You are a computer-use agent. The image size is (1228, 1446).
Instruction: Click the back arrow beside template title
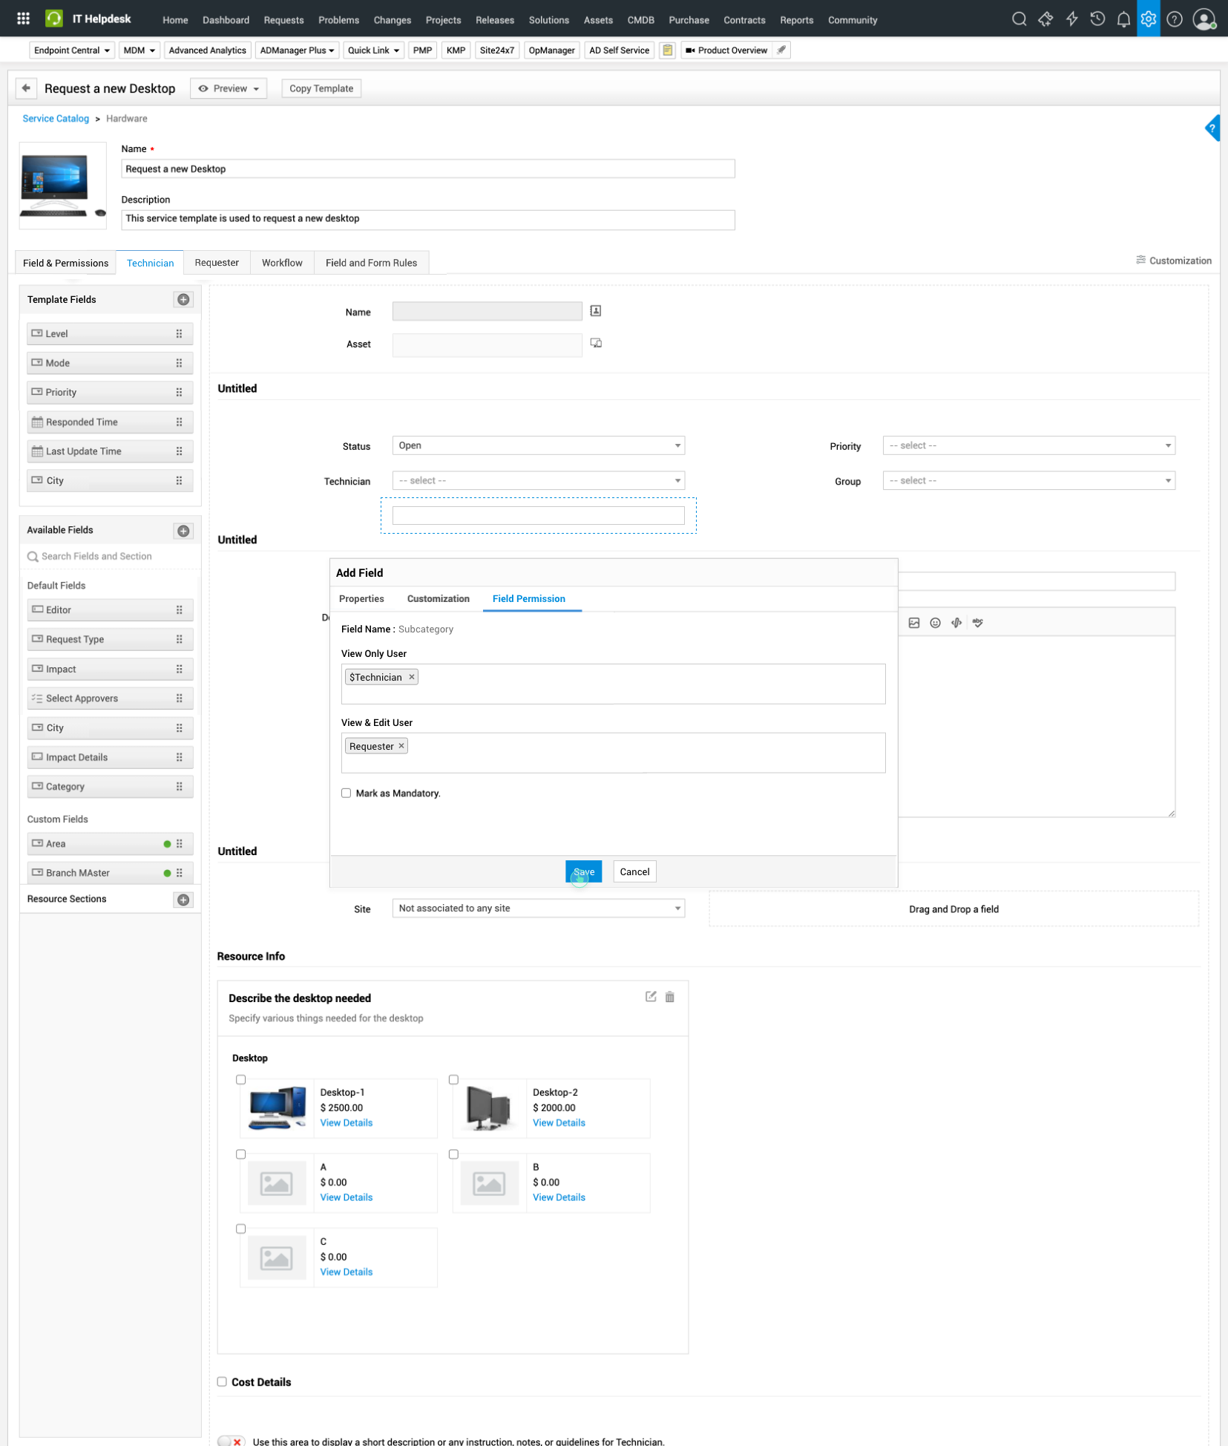tap(26, 88)
